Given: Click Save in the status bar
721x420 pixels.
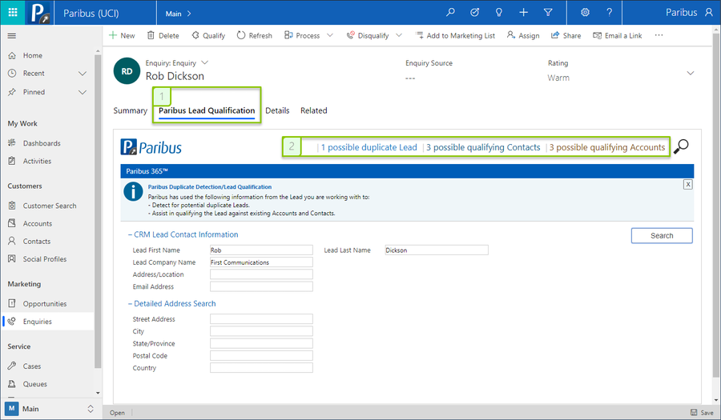Looking at the screenshot, I should click(702, 413).
